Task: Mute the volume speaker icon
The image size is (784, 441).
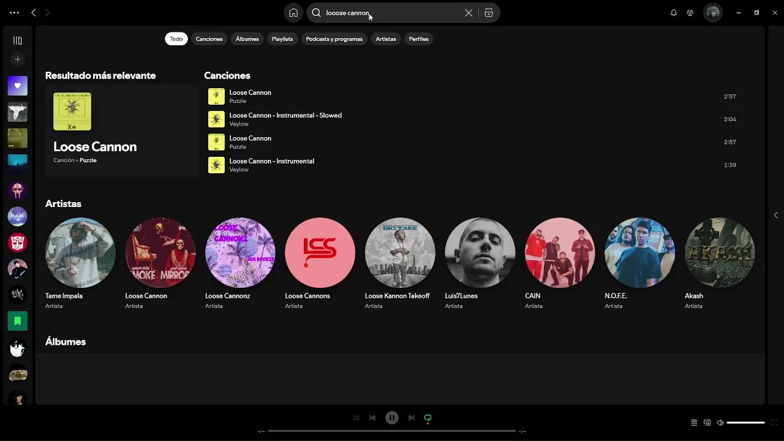Action: [x=720, y=423]
